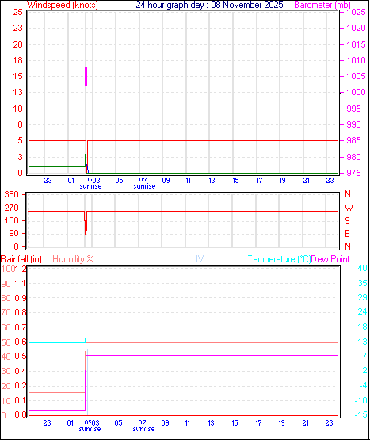Click the 'Rainfall (in)' legend label

coord(21,259)
